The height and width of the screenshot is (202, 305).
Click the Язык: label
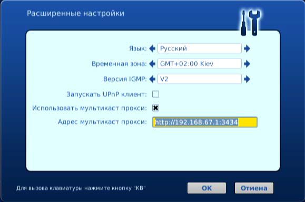pos(138,49)
